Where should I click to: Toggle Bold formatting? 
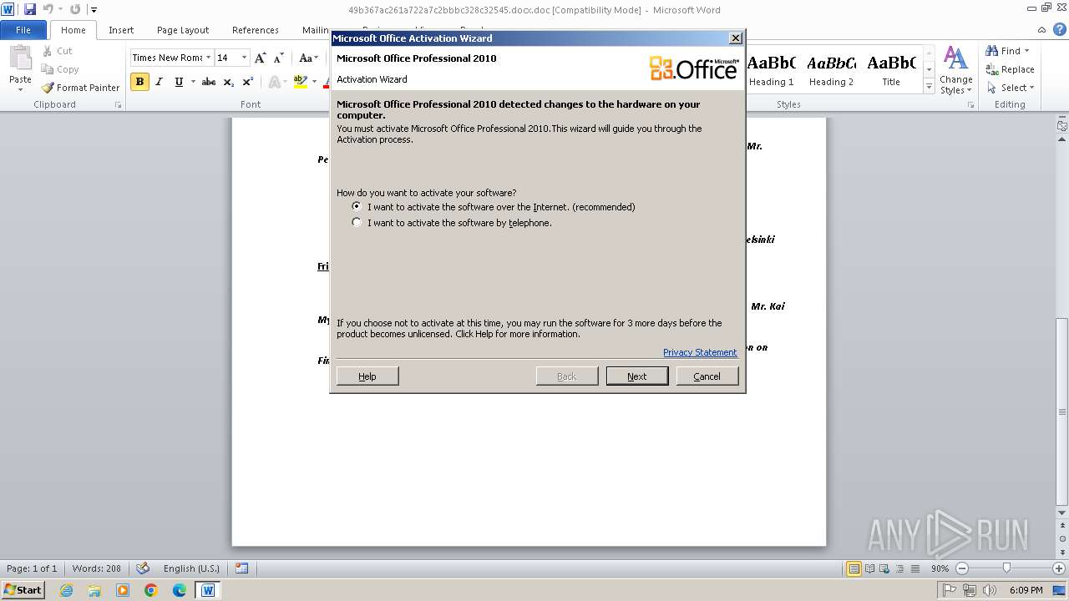pos(139,82)
